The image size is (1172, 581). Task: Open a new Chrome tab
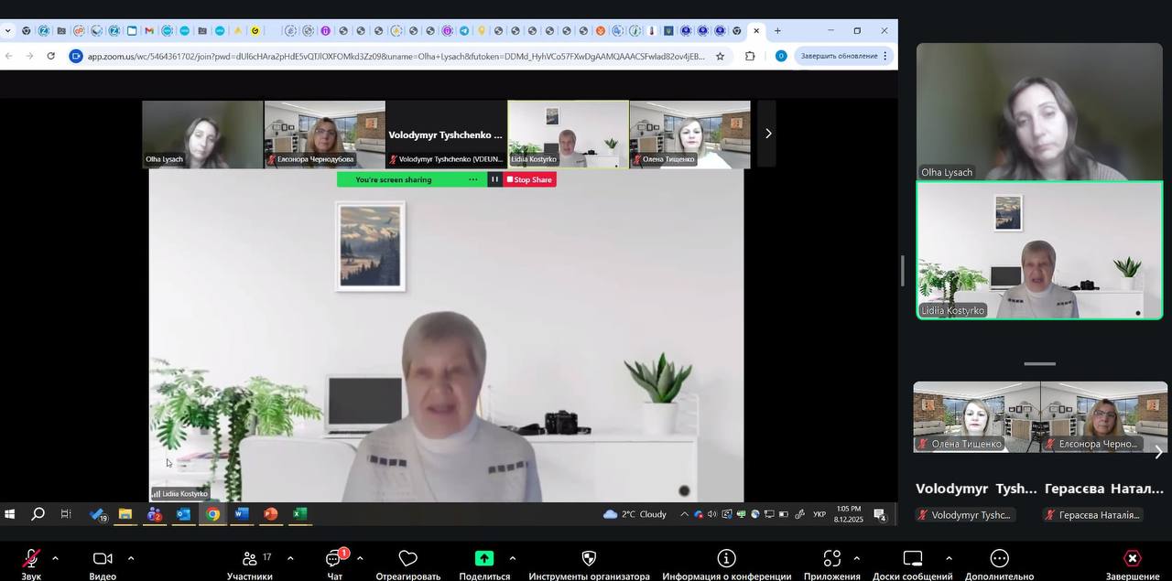[777, 30]
